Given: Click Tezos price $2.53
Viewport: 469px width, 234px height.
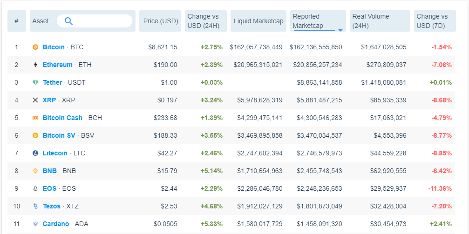Looking at the screenshot, I should coord(169,206).
